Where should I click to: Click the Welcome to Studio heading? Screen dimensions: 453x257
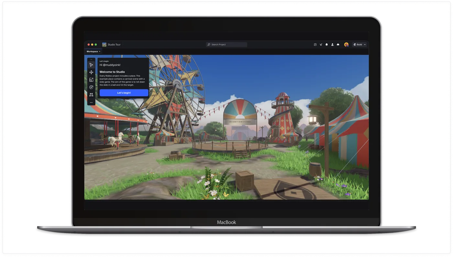(112, 72)
